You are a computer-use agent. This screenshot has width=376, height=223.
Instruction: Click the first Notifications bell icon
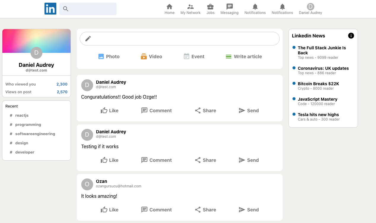pyautogui.click(x=255, y=7)
